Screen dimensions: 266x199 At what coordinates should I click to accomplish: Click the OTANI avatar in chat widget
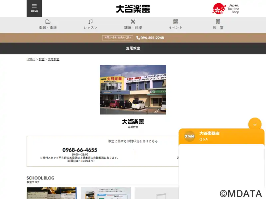(189, 136)
